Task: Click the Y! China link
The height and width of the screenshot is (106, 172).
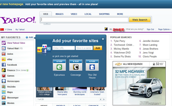Action: click(x=8, y=30)
